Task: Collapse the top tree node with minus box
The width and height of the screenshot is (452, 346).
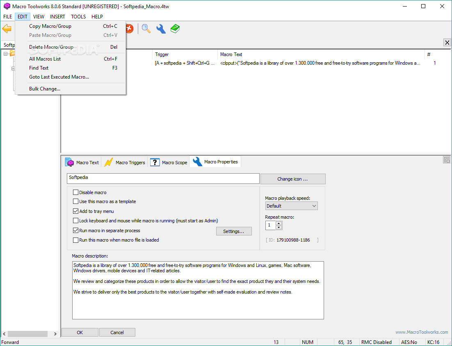Action: pos(5,54)
